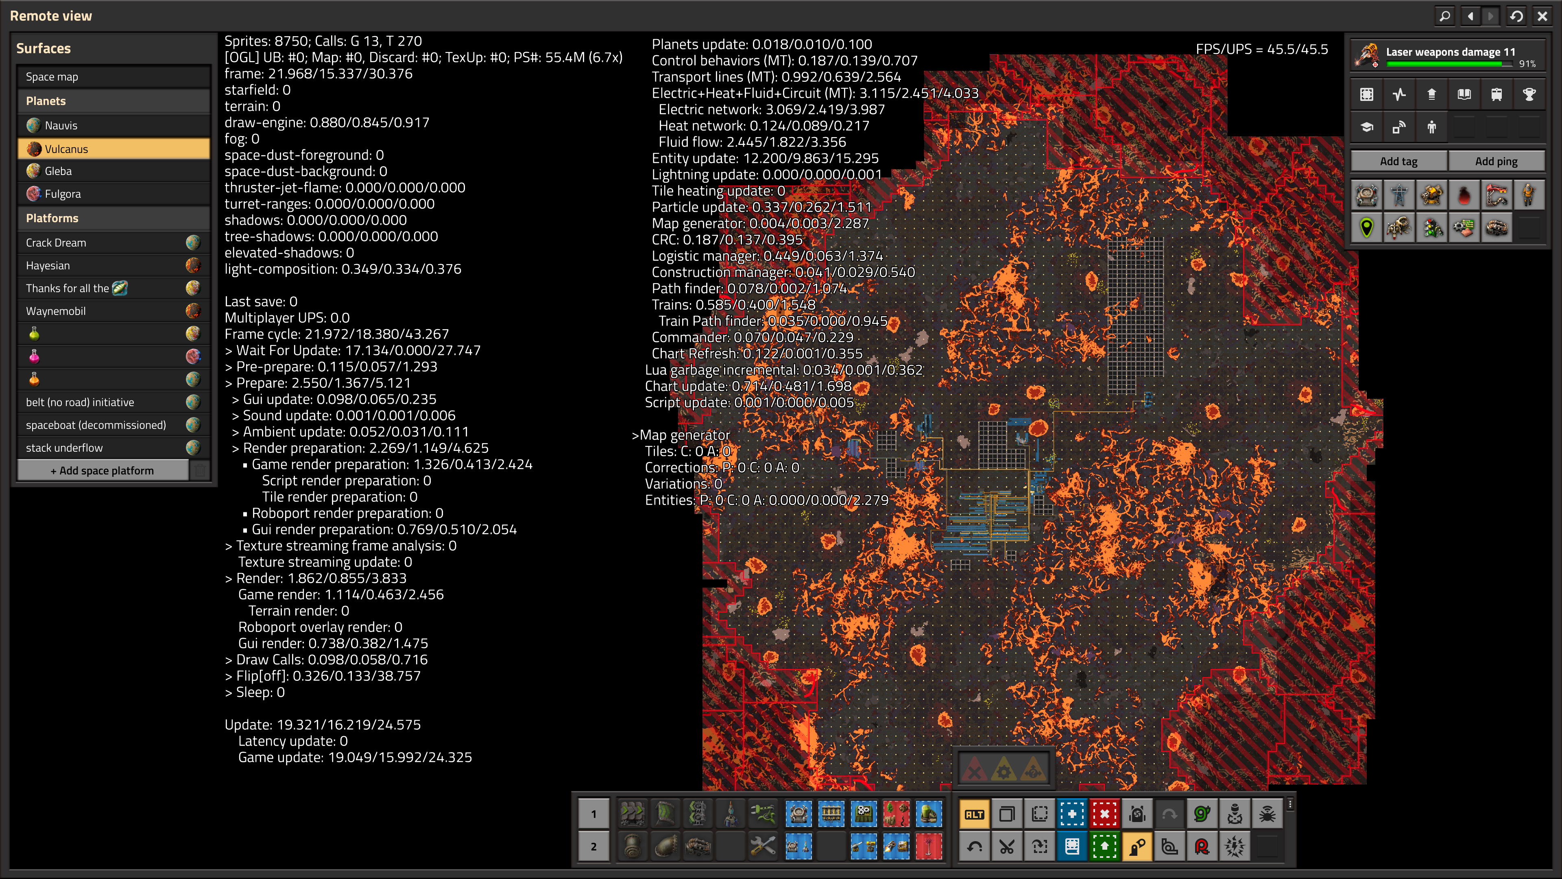Toggle roboport logistic network map overlay
Image resolution: width=1562 pixels, height=879 pixels.
(x=1367, y=195)
